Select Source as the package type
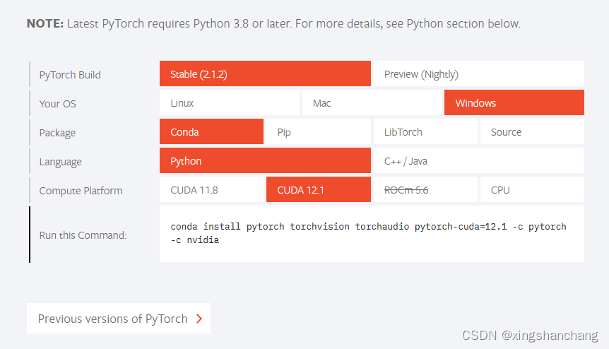 (532, 132)
